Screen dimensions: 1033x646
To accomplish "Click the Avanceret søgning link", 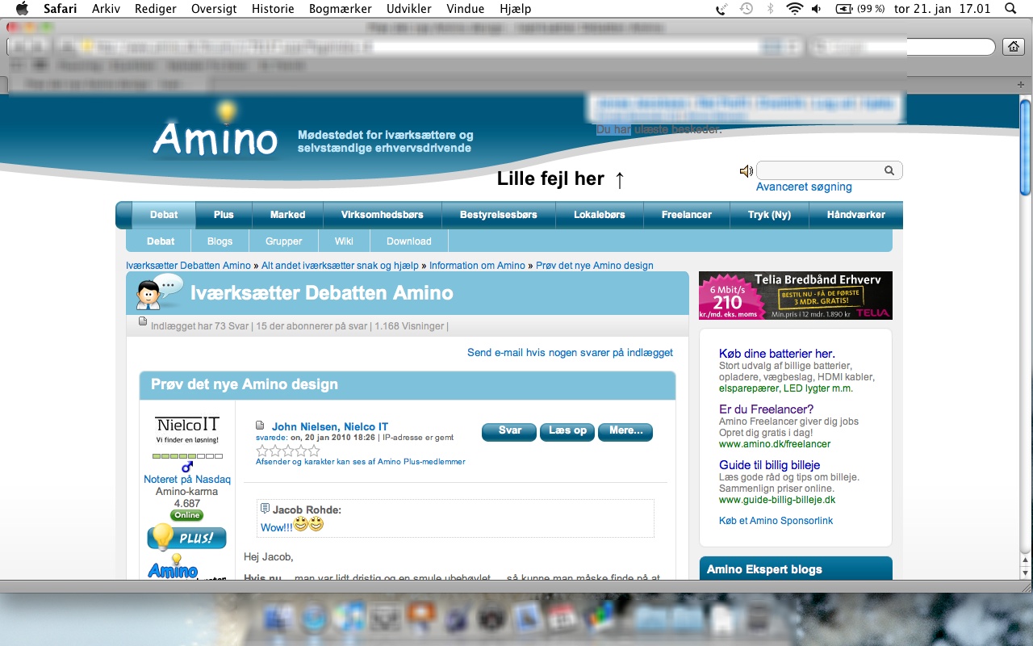I will 804,187.
